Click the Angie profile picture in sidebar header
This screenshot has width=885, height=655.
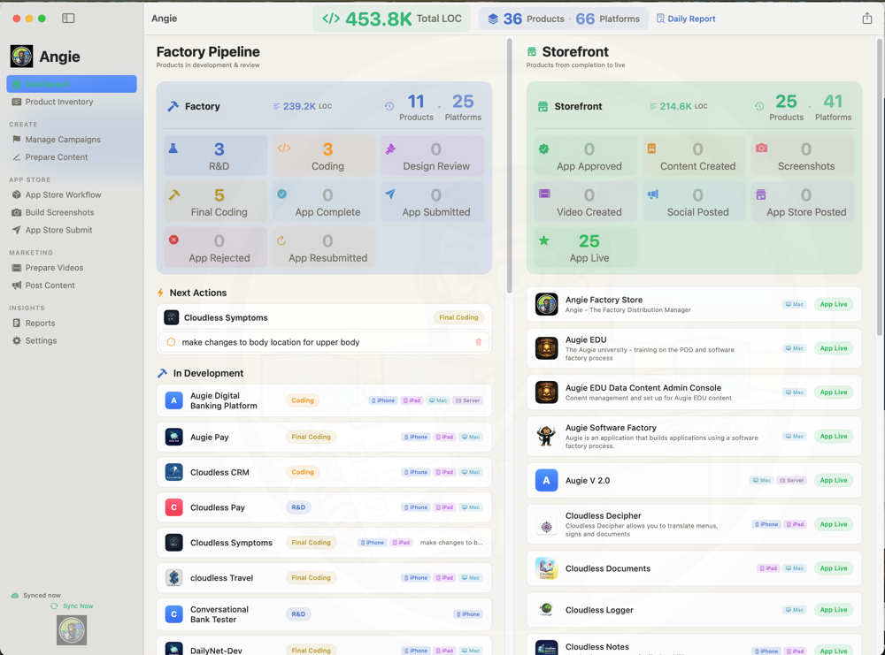point(21,56)
